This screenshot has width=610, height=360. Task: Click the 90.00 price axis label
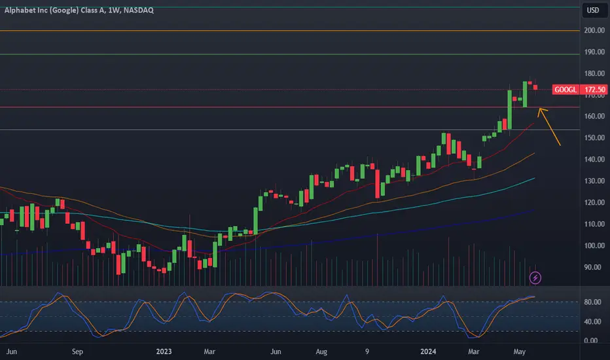pyautogui.click(x=592, y=267)
